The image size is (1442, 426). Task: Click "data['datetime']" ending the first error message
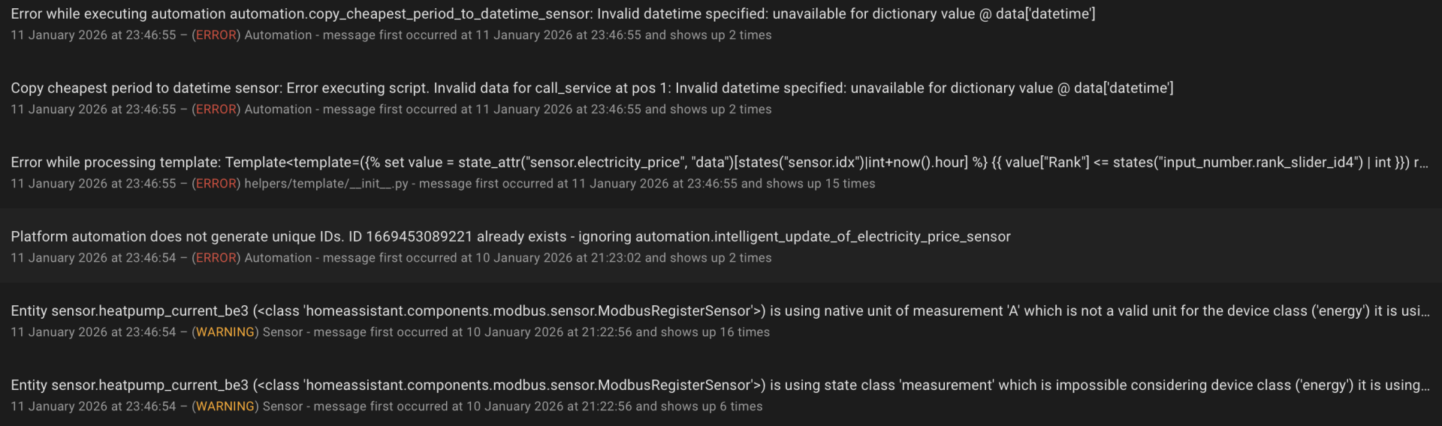click(x=1045, y=14)
